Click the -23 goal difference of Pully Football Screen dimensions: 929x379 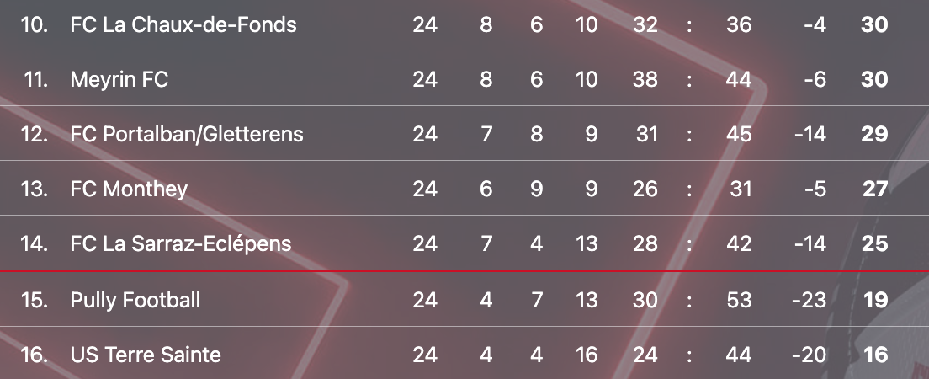point(810,300)
